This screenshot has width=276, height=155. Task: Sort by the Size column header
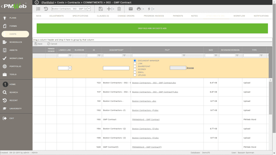(x=211, y=50)
